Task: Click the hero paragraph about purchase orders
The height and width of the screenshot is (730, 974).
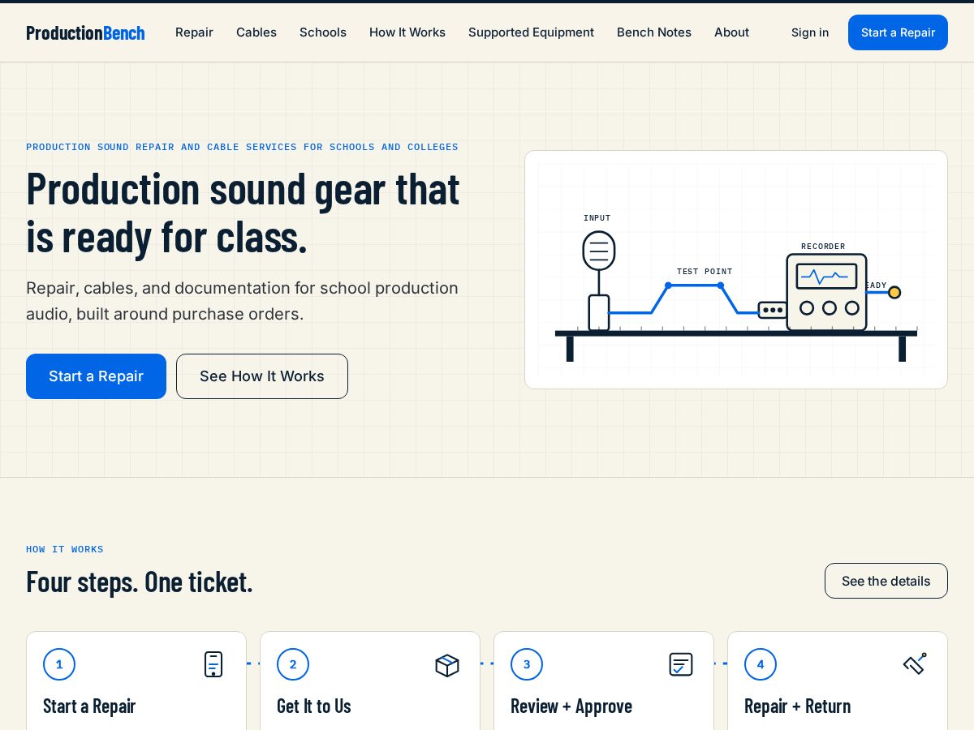Action: (242, 301)
